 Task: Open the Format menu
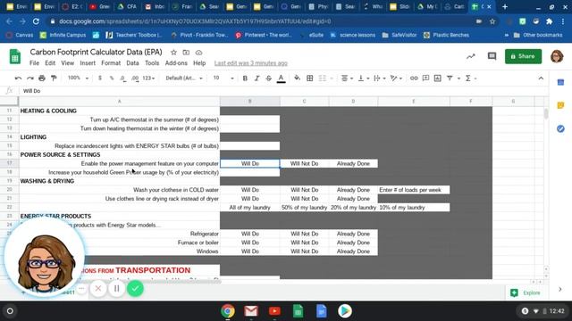[x=111, y=63]
